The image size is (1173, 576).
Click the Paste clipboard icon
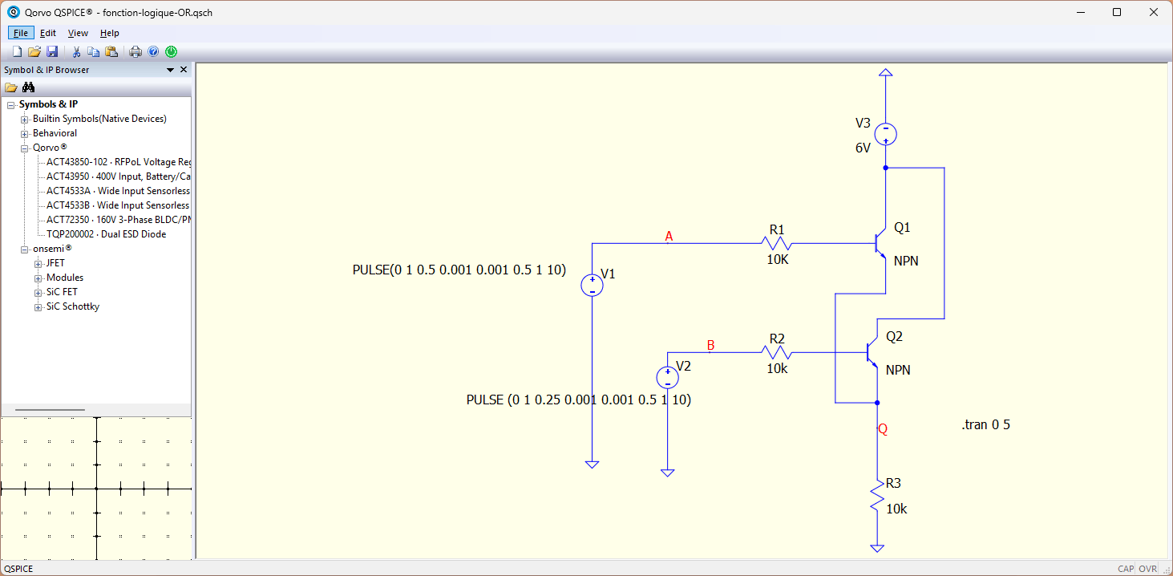[111, 51]
